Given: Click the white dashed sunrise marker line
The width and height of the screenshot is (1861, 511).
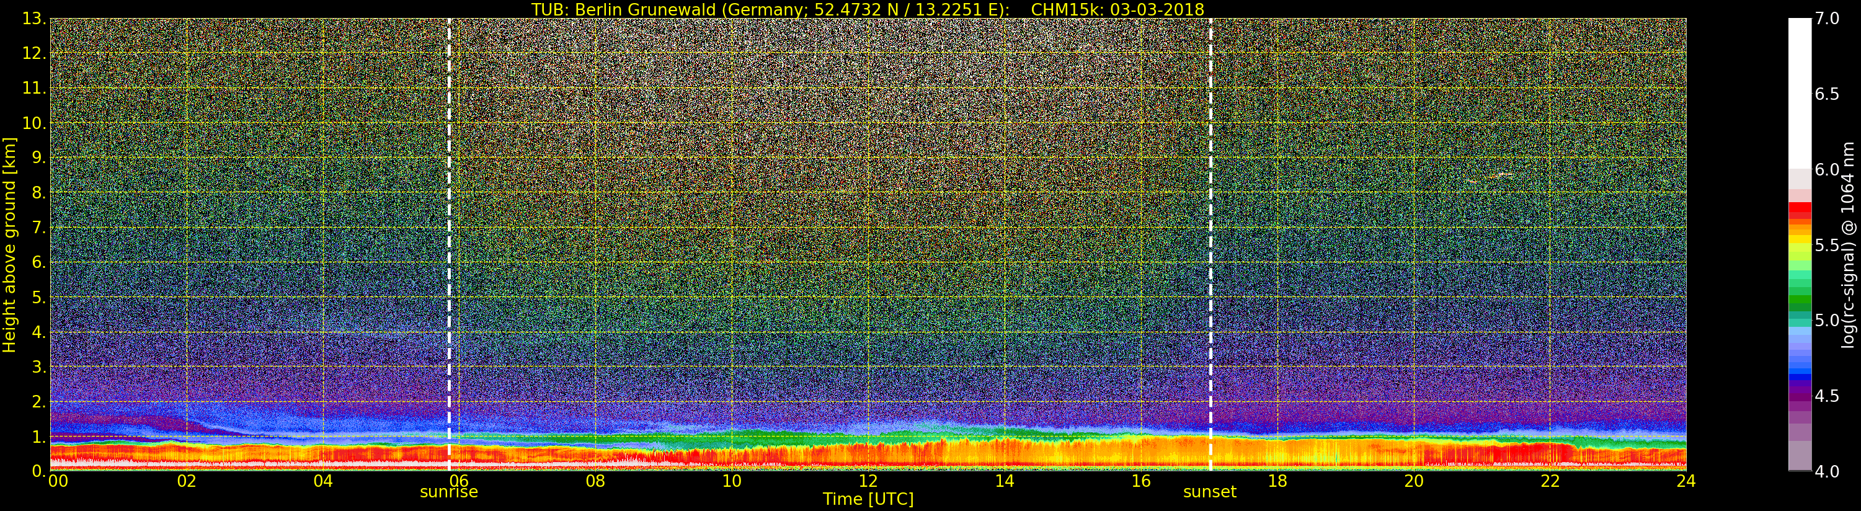Looking at the screenshot, I should [448, 244].
